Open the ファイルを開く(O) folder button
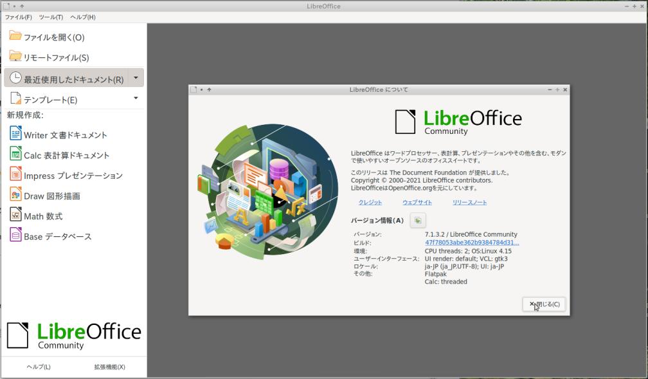 [73, 37]
